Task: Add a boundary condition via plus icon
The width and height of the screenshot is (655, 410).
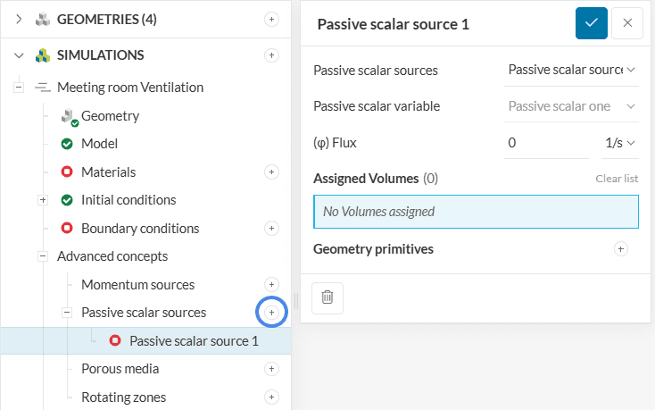Action: (x=272, y=229)
